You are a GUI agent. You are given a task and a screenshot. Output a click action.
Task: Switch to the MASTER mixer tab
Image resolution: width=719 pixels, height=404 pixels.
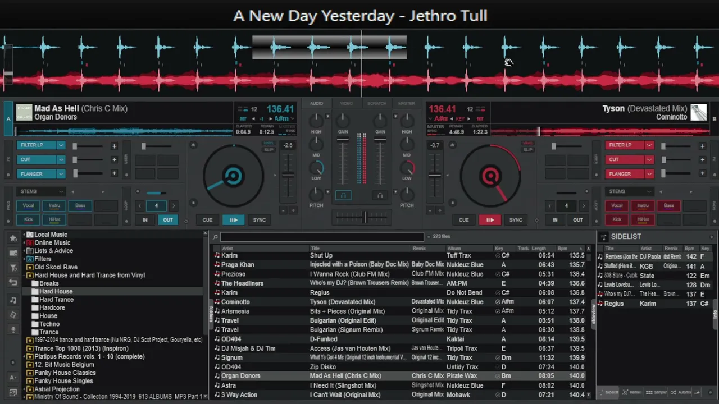click(x=407, y=103)
